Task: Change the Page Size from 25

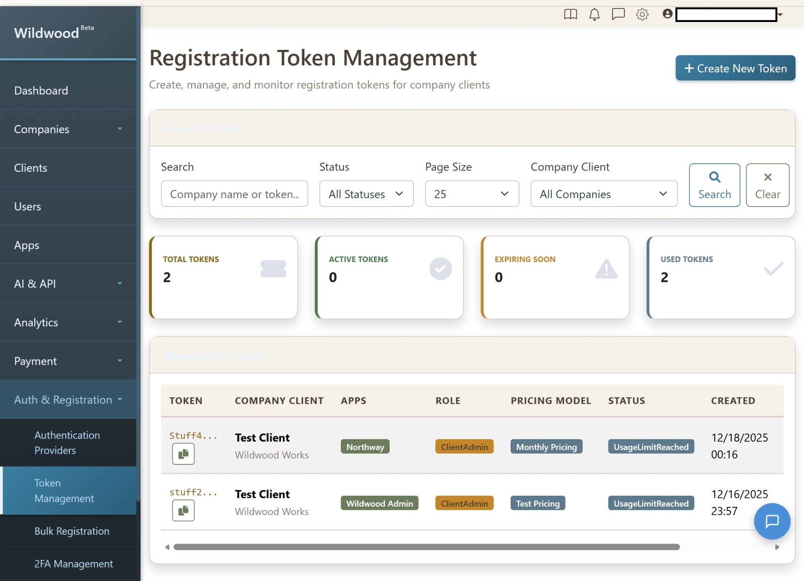Action: tap(472, 194)
